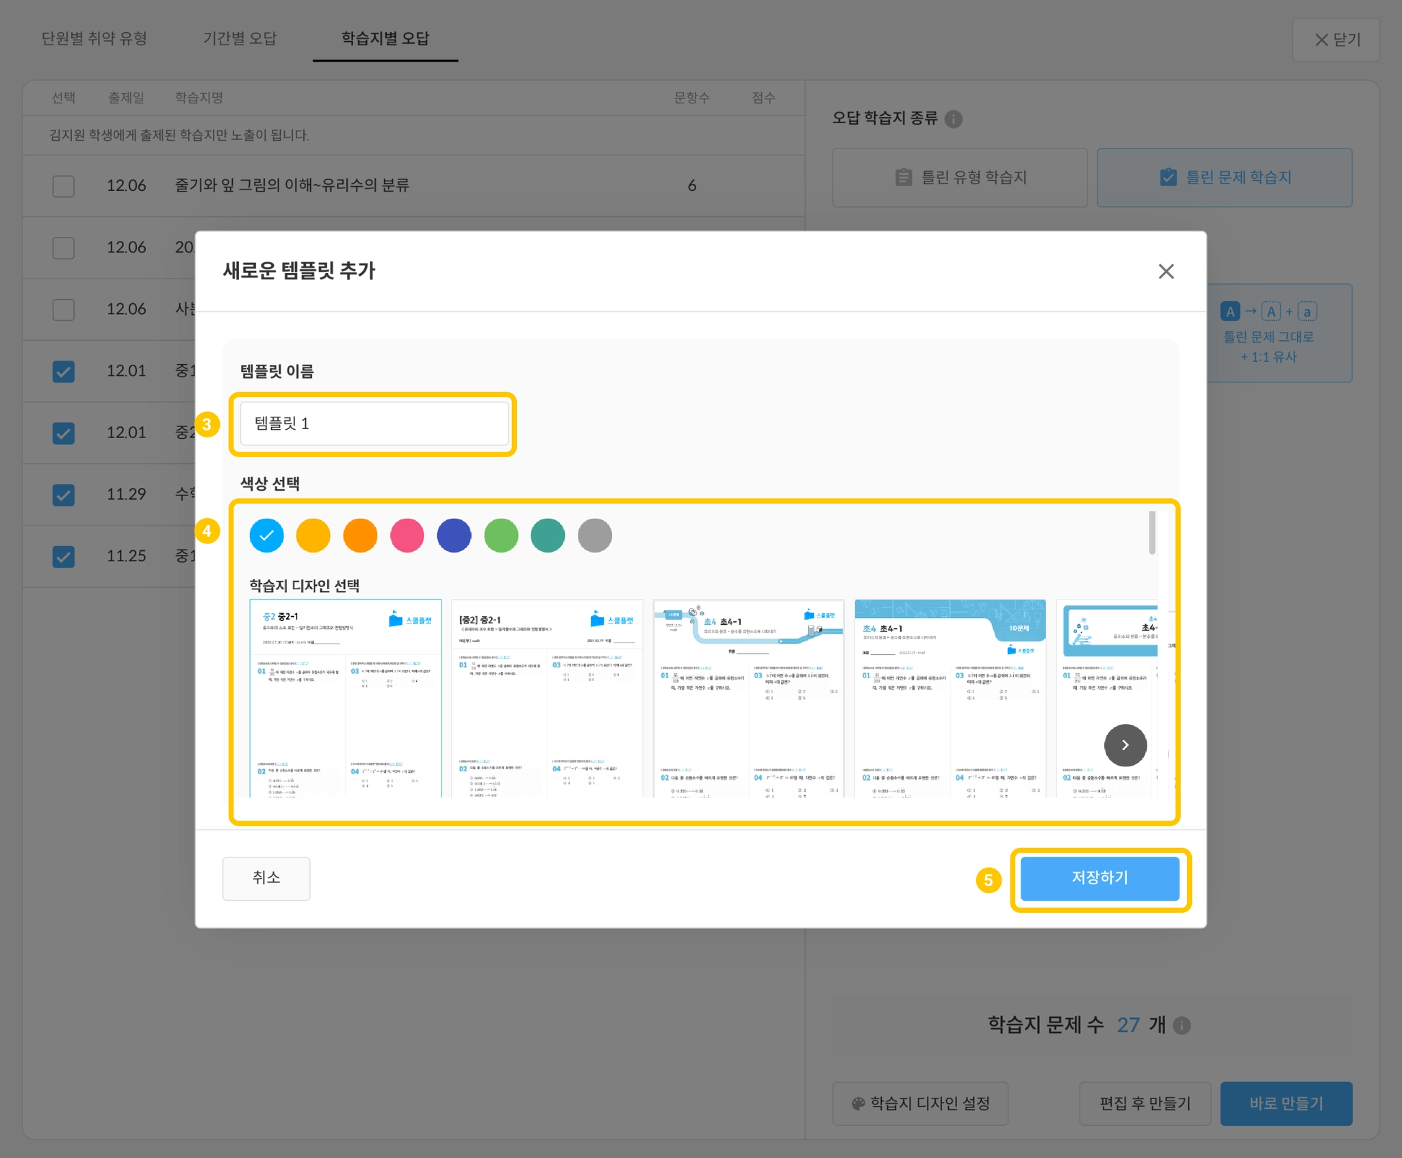
Task: Select the first worksheet design thumbnail
Action: click(x=345, y=698)
